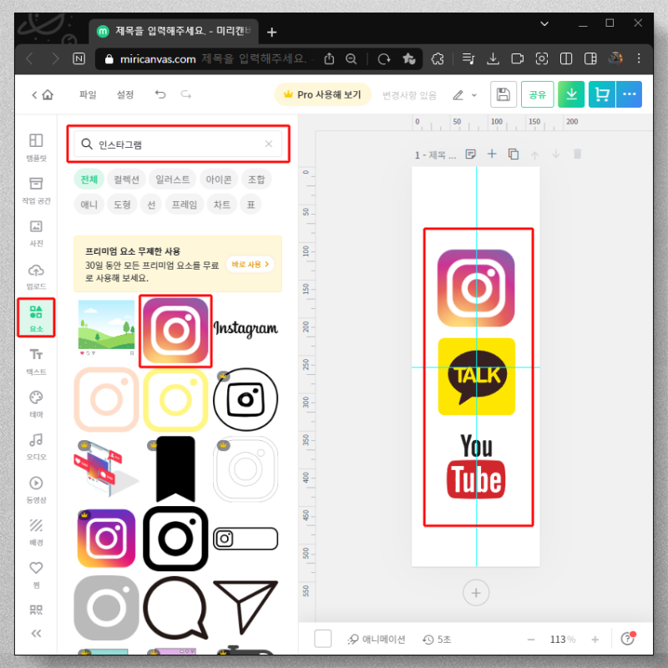Screen dimensions: 668x668
Task: Undo the last action
Action: point(160,94)
